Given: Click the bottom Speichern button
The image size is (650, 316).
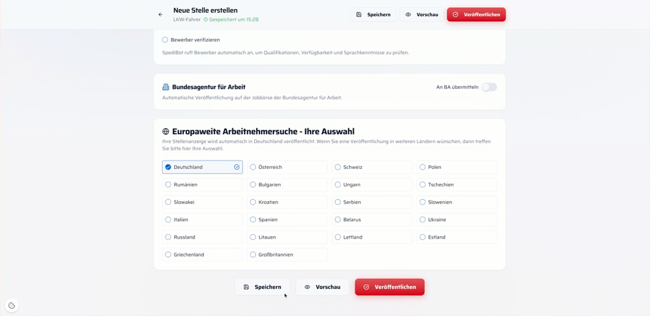Looking at the screenshot, I should coord(263,287).
